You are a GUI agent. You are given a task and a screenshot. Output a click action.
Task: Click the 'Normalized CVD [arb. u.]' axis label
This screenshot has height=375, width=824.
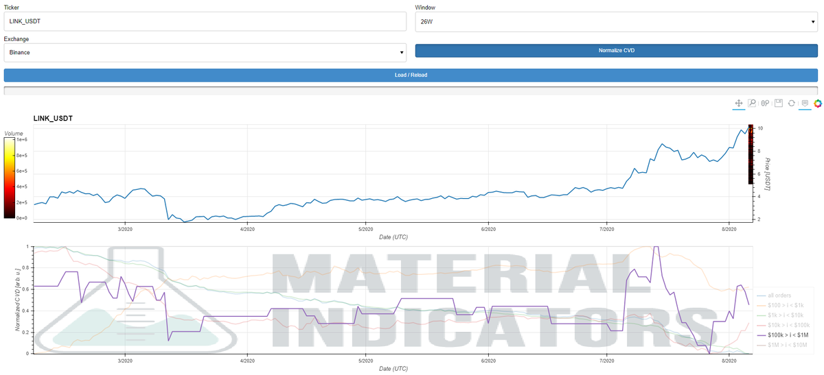[x=19, y=300]
